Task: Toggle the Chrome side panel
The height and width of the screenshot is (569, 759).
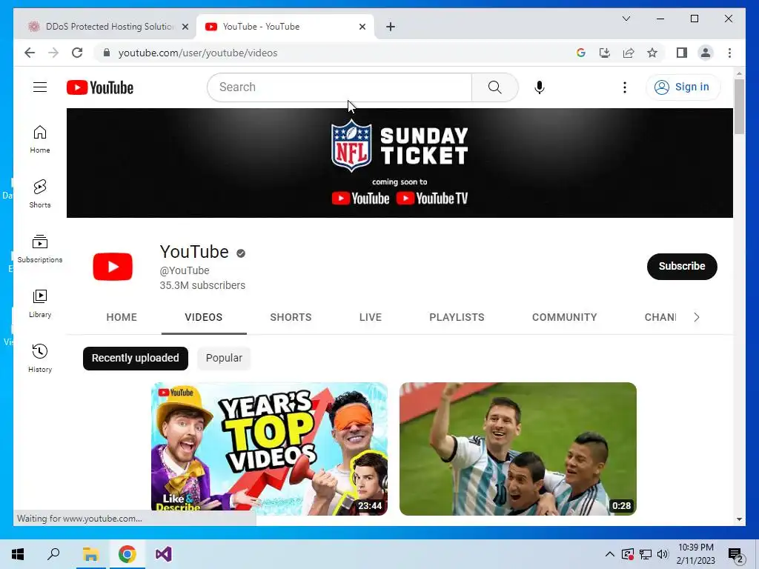Action: pyautogui.click(x=682, y=53)
